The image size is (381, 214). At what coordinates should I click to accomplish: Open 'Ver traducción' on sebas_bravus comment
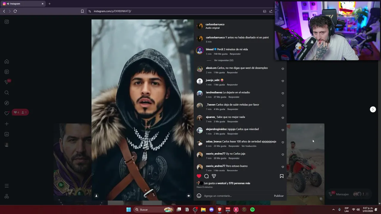click(249, 146)
